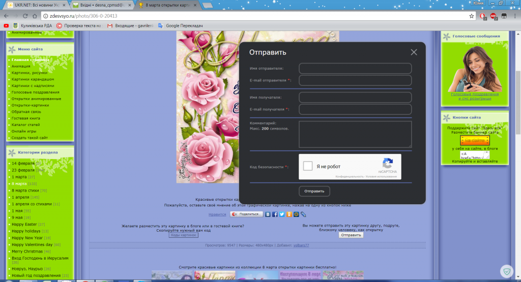The width and height of the screenshot is (521, 282).
Task: Open 'Картинки карандашом' in the site menu
Action: click(33, 79)
